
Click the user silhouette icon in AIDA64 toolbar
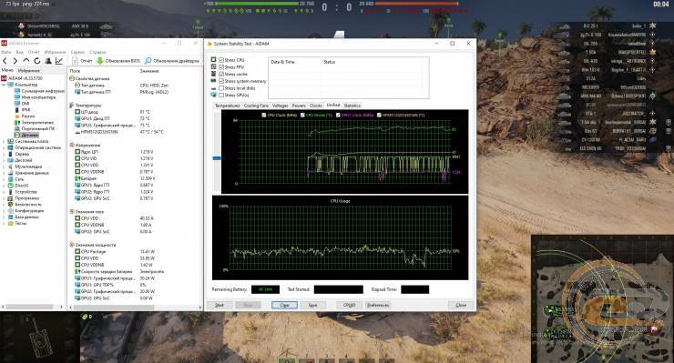48,61
